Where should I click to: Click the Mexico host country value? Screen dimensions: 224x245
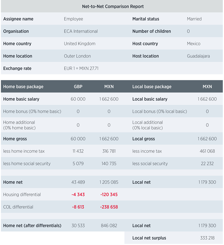[193, 44]
